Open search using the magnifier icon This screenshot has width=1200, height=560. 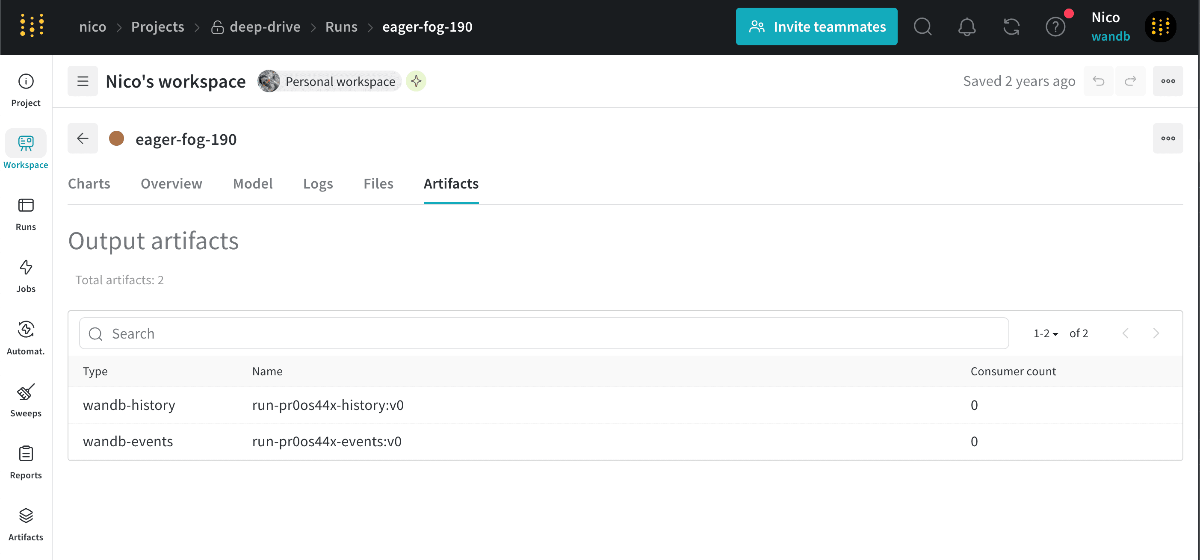[x=923, y=27]
